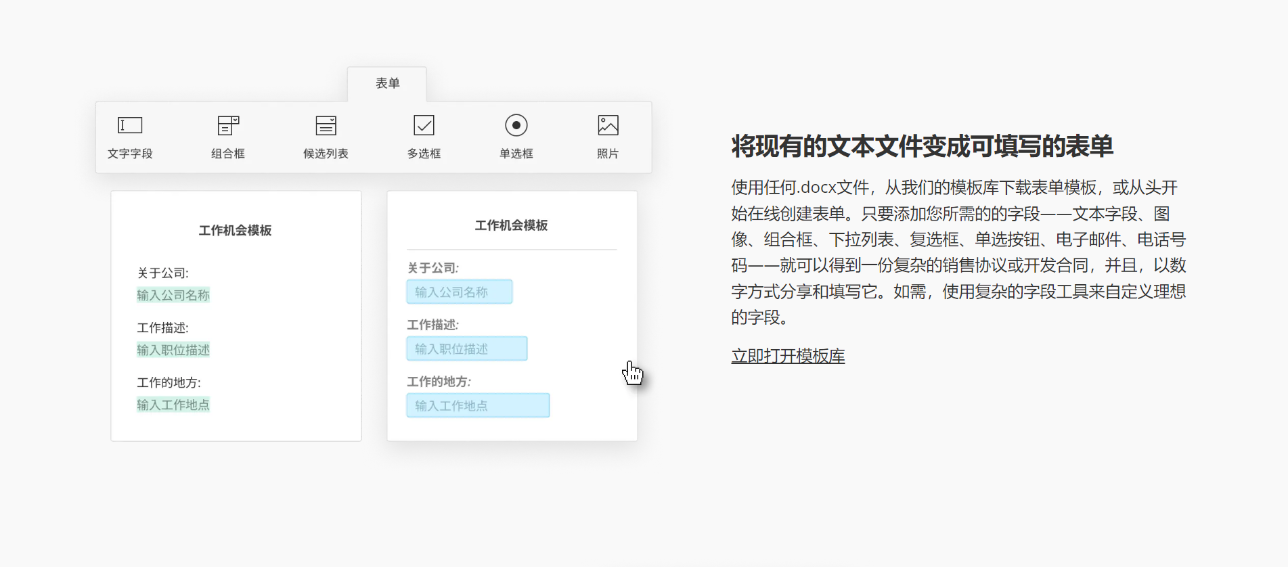Open the 表单 tab
This screenshot has height=567, width=1288.
tap(387, 84)
